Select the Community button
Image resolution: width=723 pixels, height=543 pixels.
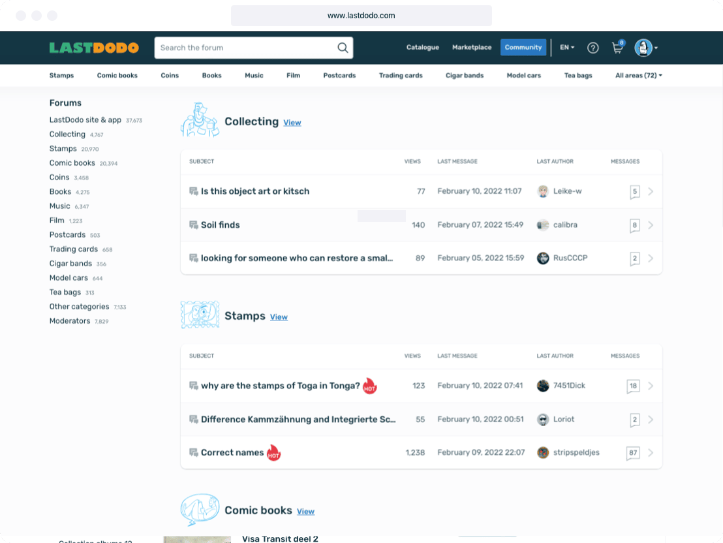[523, 48]
